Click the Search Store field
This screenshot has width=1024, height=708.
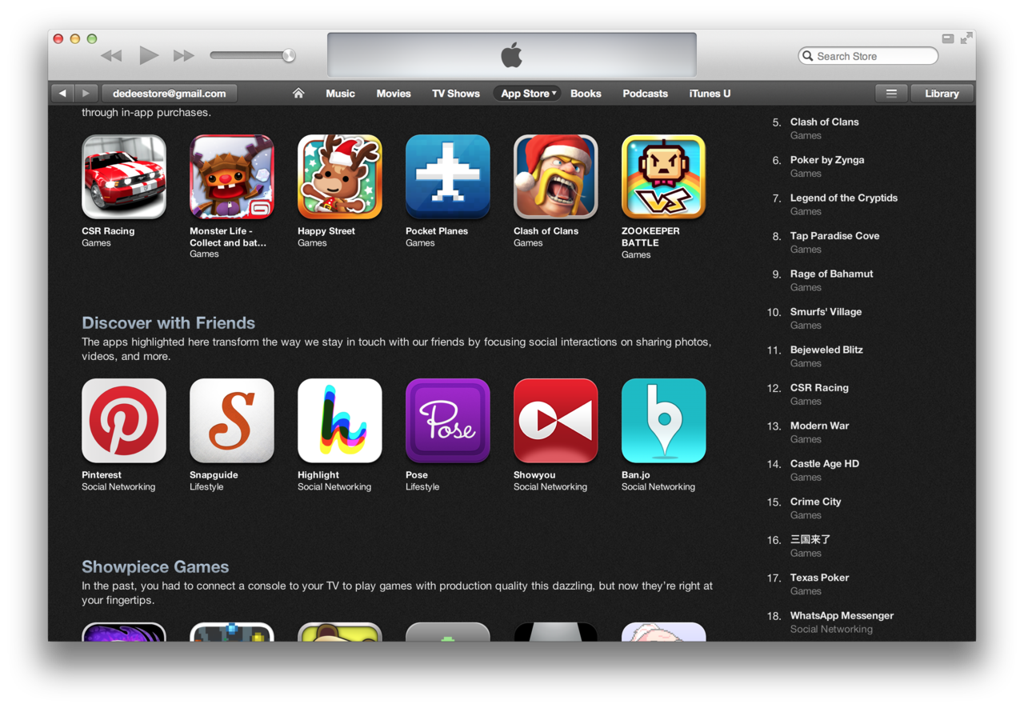868,56
